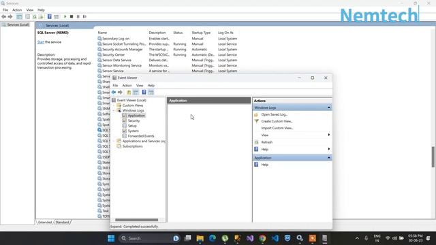
Task: Select Sensor Monitoring Service row
Action: (x=122, y=65)
